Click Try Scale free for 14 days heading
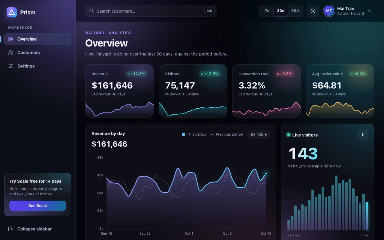The width and height of the screenshot is (384, 240). pos(35,181)
